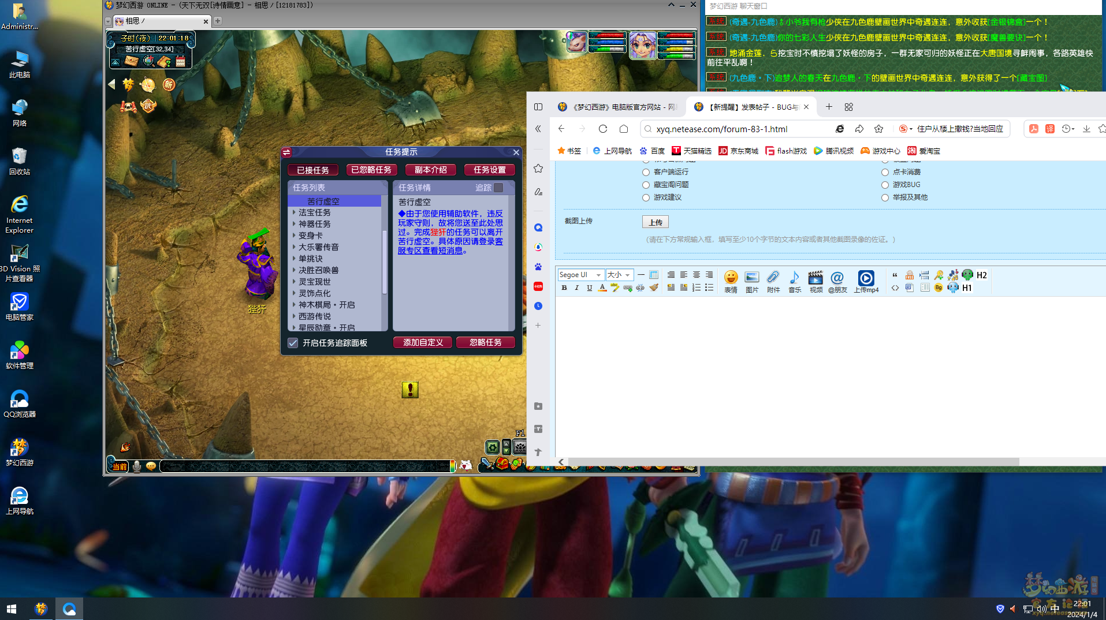1106x620 pixels.
Task: Click the 上传 screenshot upload button
Action: 656,222
